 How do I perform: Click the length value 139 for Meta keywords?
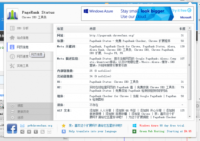click(182, 46)
